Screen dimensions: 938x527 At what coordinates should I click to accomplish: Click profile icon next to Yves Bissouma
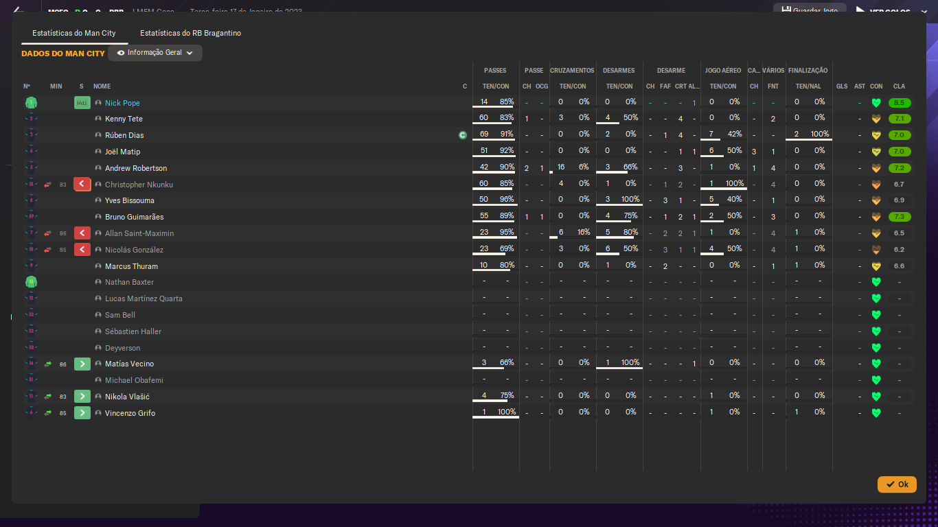click(x=98, y=200)
